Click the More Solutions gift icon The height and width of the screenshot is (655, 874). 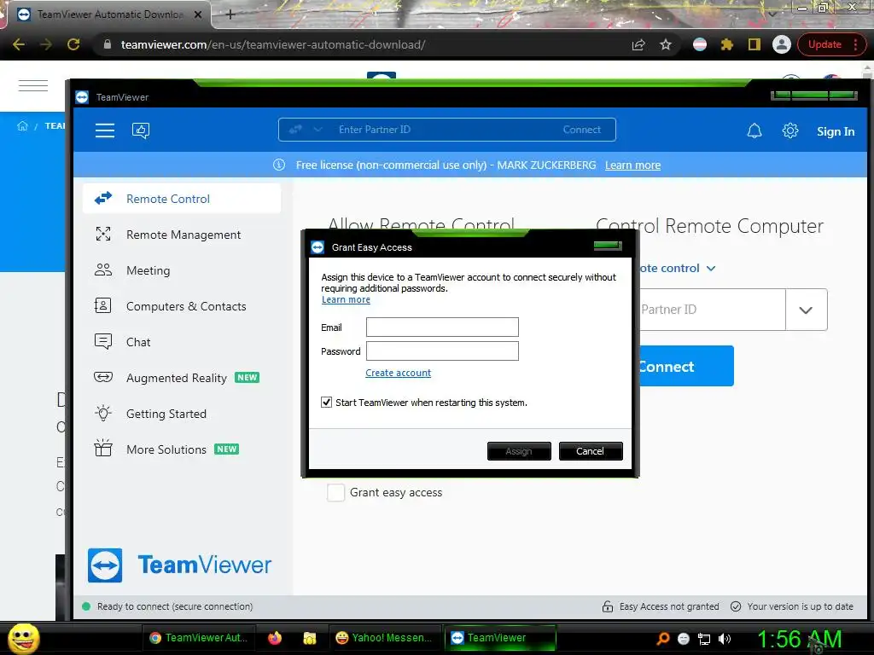[103, 449]
